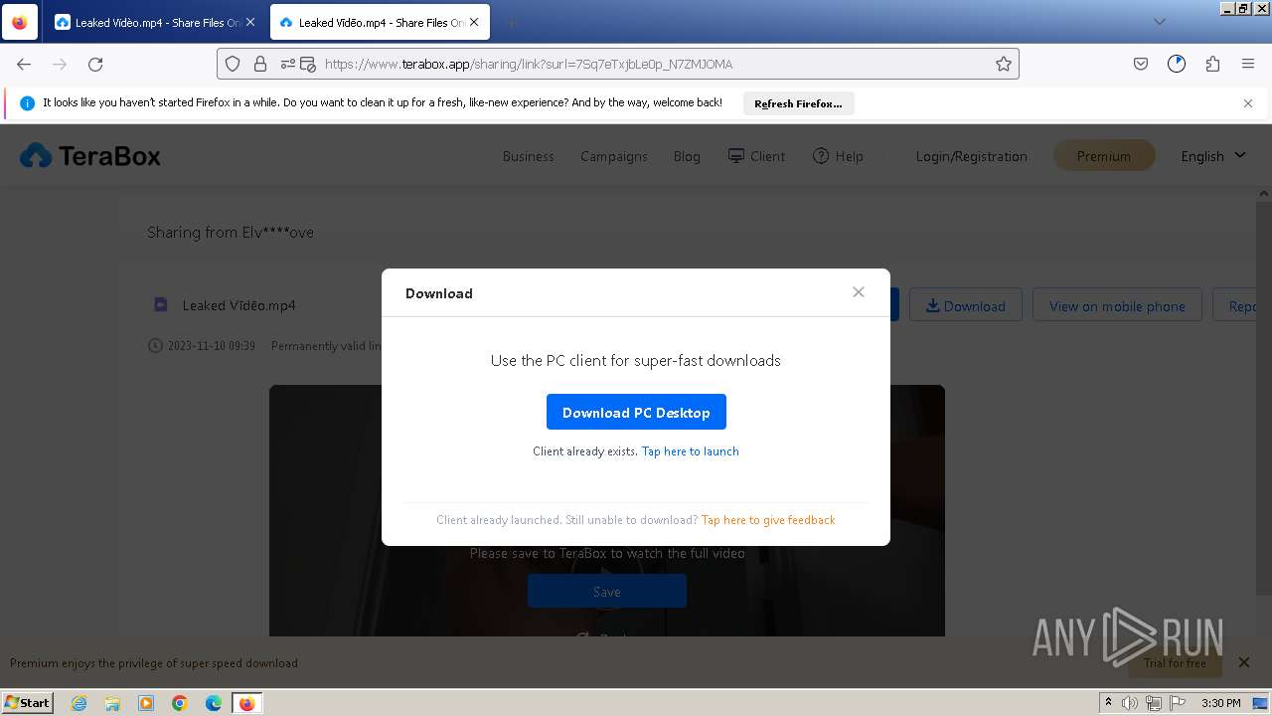Click the Firefox forward arrow
1272x716 pixels.
click(x=60, y=64)
